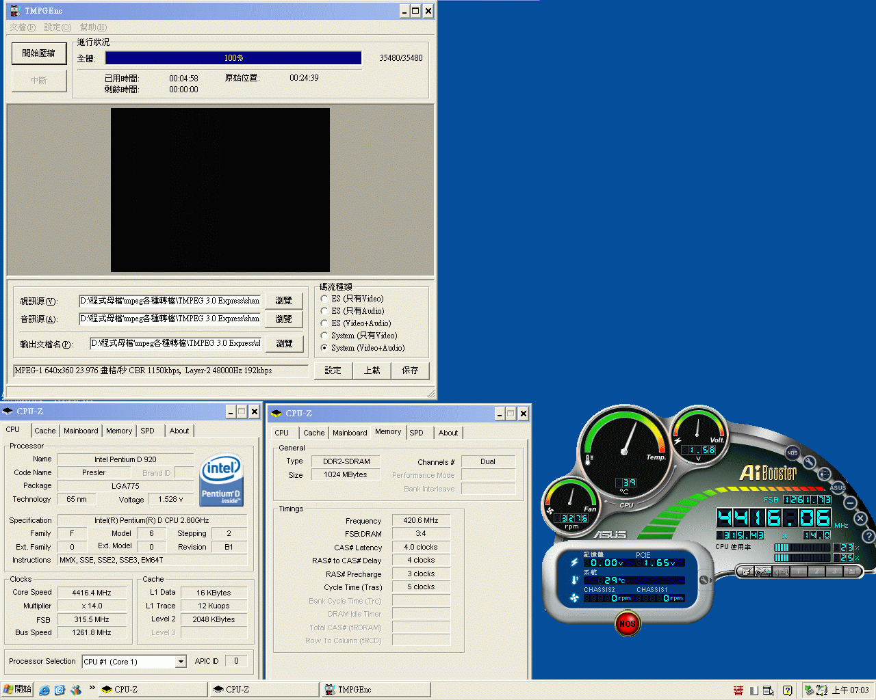Click the black video preview area
This screenshot has width=876, height=700.
pos(220,190)
